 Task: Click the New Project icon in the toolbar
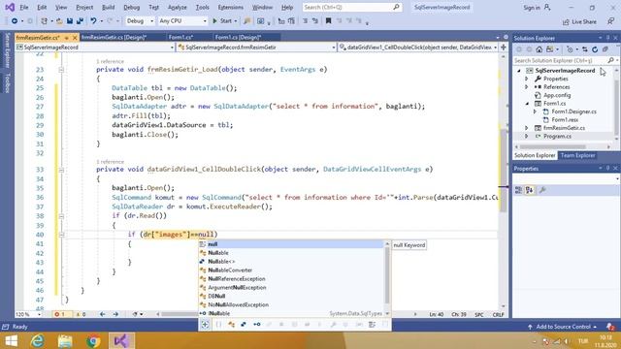pos(44,21)
